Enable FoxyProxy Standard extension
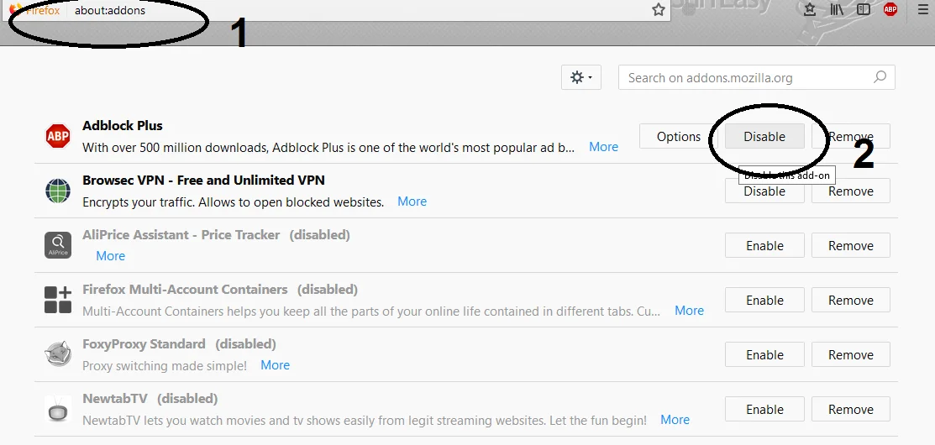The image size is (935, 445). tap(764, 355)
